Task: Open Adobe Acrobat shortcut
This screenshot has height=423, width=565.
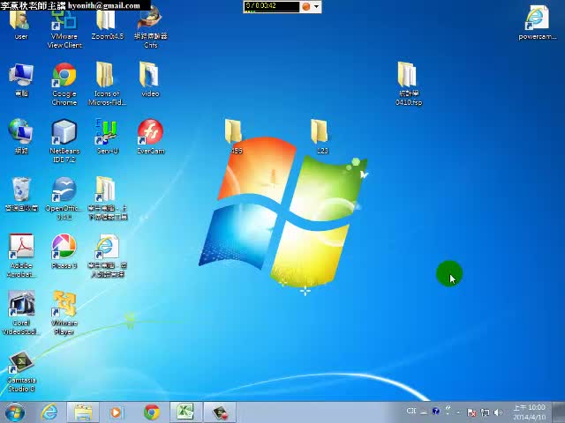Action: 21,256
